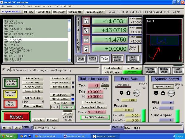Click Rewind Ctrl-W
The image size is (185, 139).
click(x=60, y=78)
